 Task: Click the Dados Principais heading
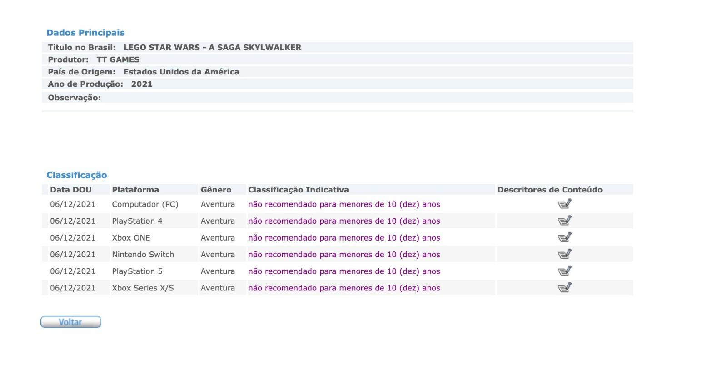(85, 33)
